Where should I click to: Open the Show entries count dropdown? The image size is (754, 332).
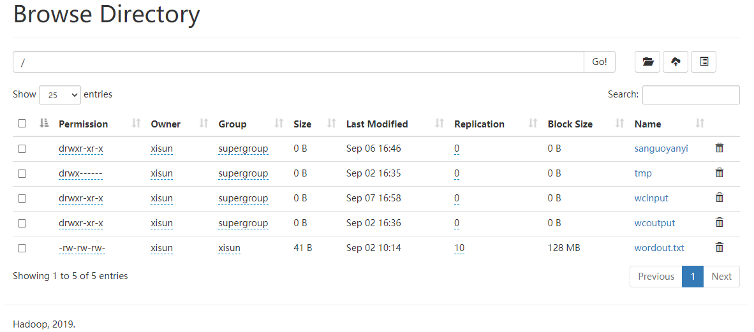coord(60,94)
